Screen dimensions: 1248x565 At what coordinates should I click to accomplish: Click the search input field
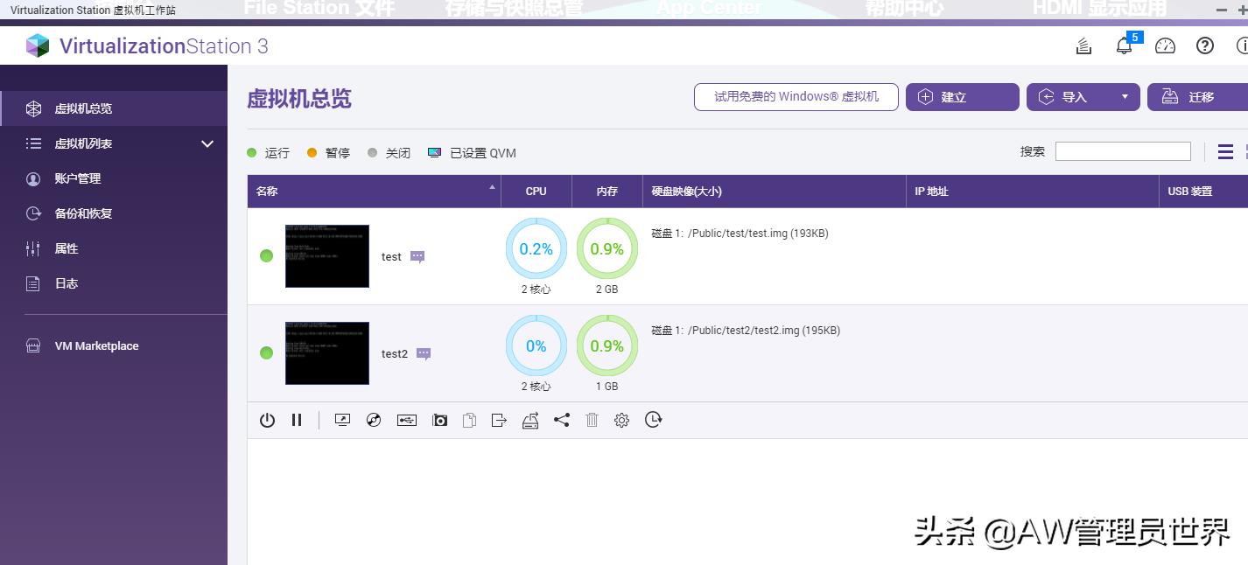point(1122,151)
